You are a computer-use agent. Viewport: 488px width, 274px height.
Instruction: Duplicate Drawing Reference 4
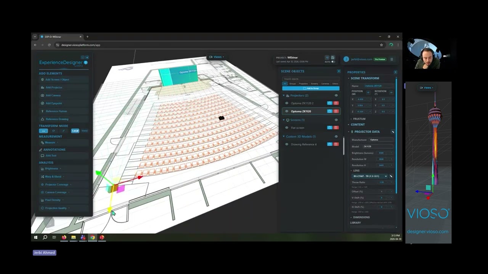point(330,144)
